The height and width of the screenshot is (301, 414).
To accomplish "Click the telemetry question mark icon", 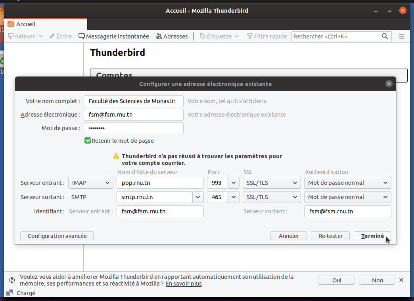I will tap(12, 280).
